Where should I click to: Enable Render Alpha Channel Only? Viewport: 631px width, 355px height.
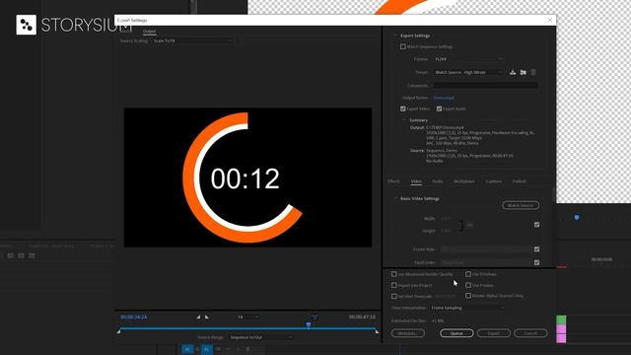click(x=468, y=296)
